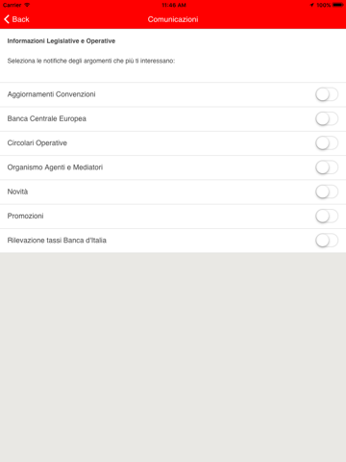Click the Novità row label text

(17, 192)
